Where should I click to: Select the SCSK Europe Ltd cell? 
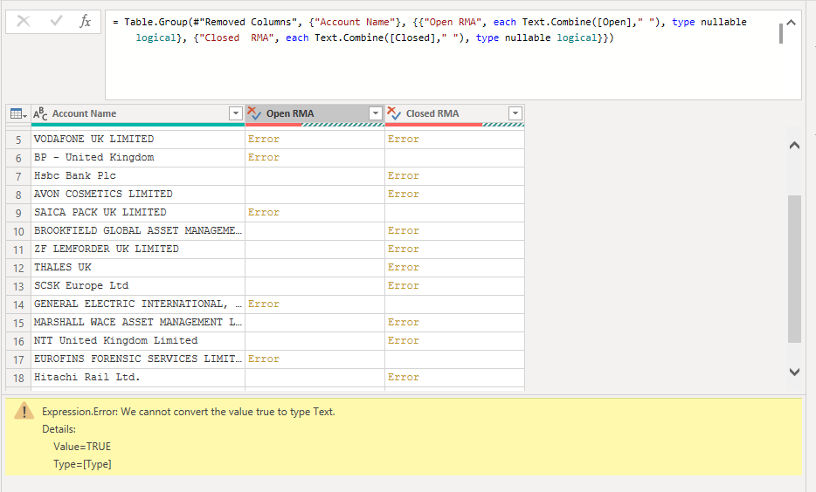point(138,286)
